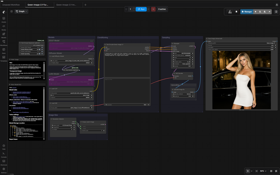
Task: Toggle the panel icon beside Graph
Action: pos(12,11)
